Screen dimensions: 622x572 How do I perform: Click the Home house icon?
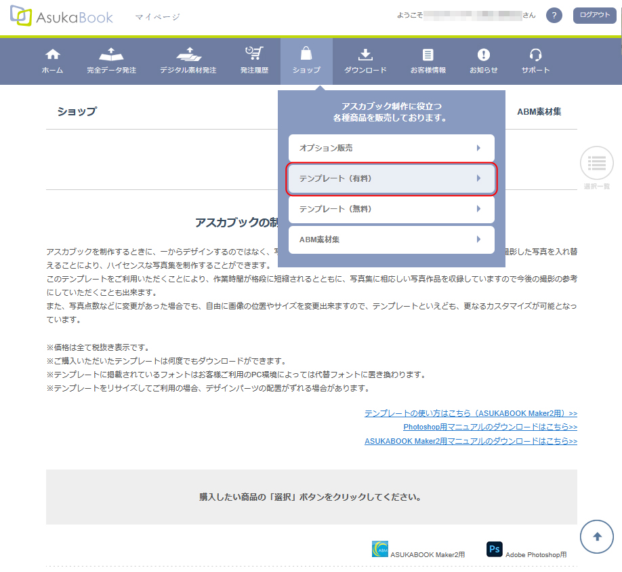pos(52,55)
